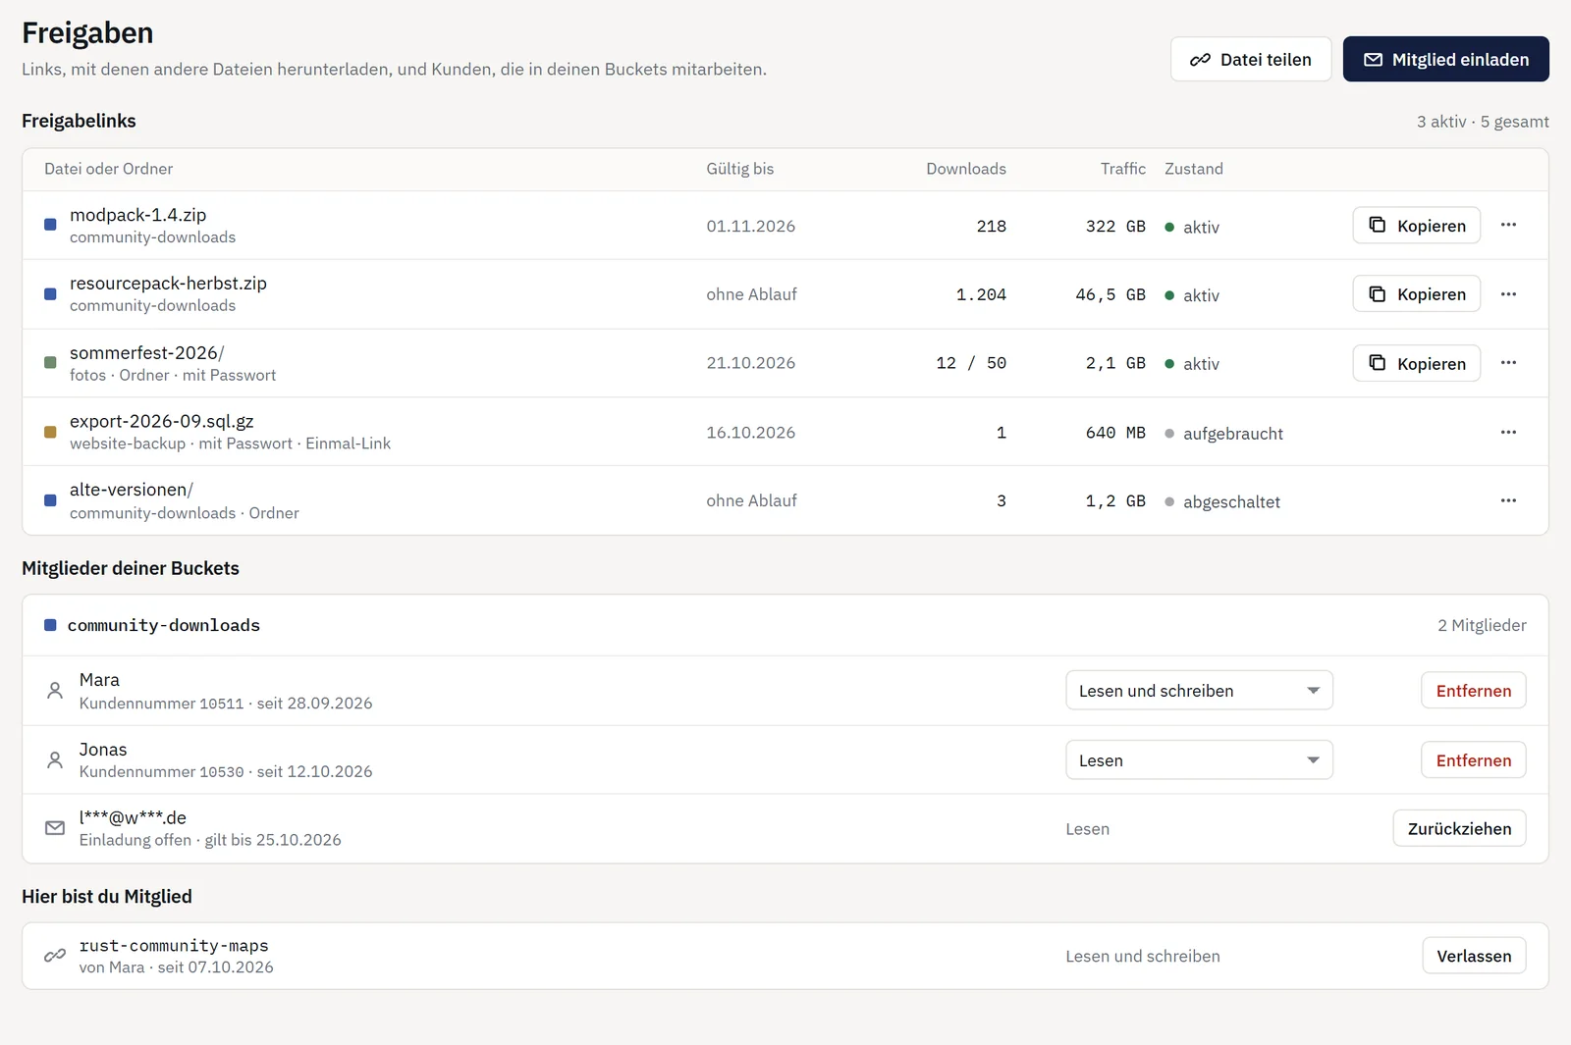Select the alte-versionen/ folder entry
This screenshot has width=1571, height=1045.
tap(132, 490)
